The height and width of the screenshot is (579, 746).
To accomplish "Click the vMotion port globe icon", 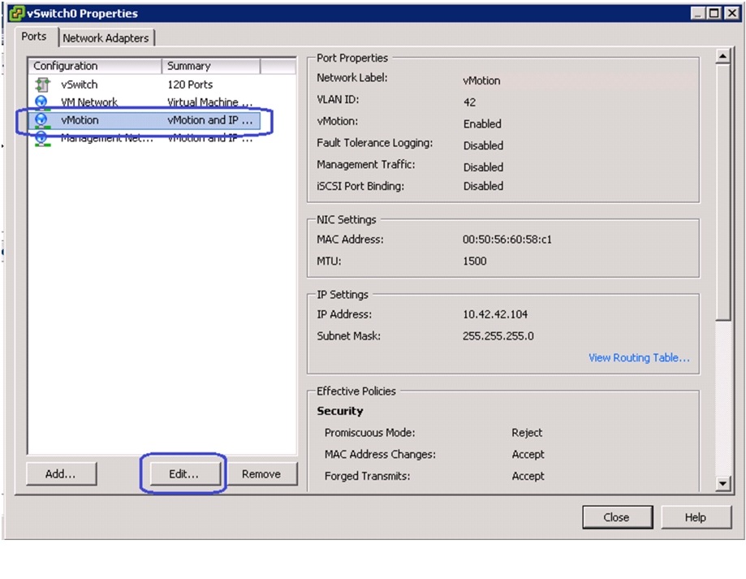I will click(42, 120).
